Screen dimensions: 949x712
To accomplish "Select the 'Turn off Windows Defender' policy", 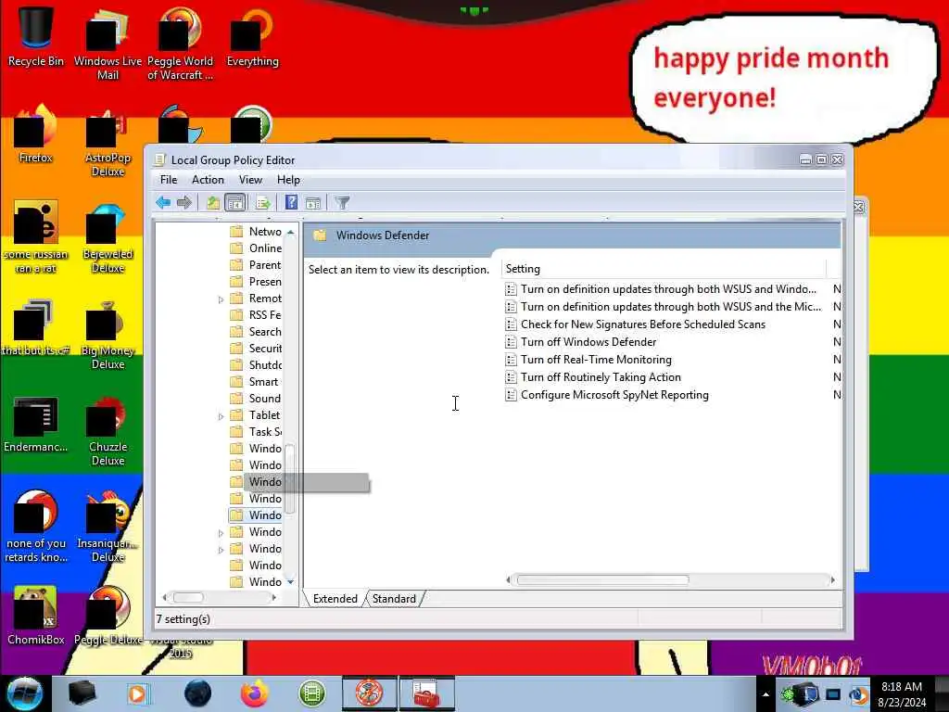I will click(588, 342).
